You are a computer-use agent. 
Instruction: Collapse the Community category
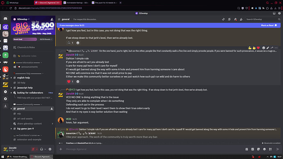coord(27,104)
